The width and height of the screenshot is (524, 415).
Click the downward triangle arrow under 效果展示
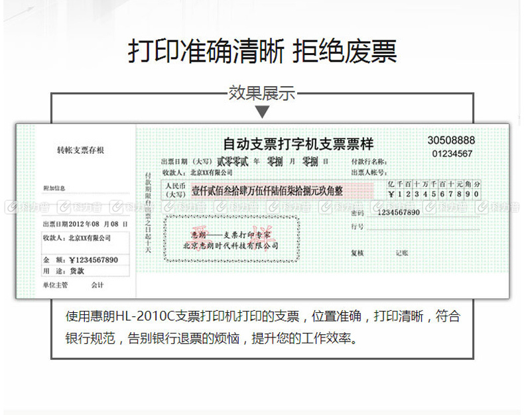[262, 111]
